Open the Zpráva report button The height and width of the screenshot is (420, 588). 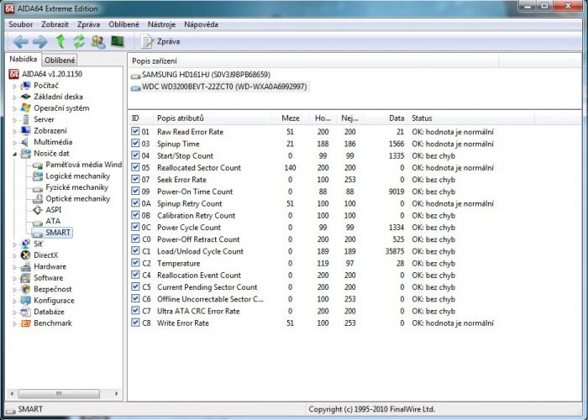[160, 41]
